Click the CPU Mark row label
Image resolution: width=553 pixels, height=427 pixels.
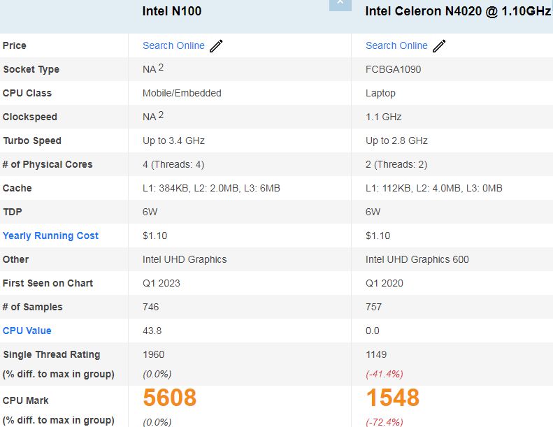point(25,400)
